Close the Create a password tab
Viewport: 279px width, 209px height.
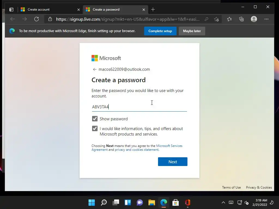point(144,10)
